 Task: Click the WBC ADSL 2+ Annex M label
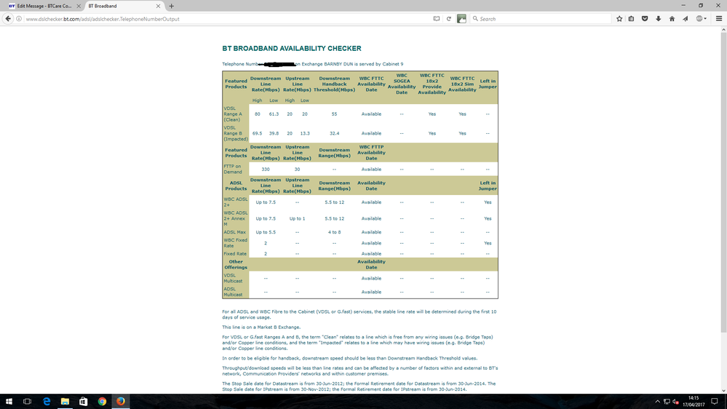236,218
